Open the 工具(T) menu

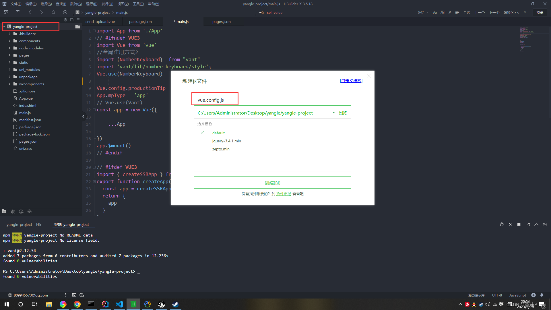tap(138, 4)
